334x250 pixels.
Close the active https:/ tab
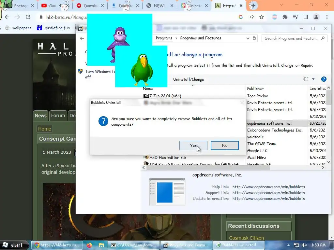pyautogui.click(x=241, y=6)
